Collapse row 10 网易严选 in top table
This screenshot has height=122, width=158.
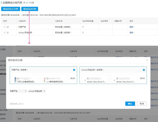click(x=4, y=27)
